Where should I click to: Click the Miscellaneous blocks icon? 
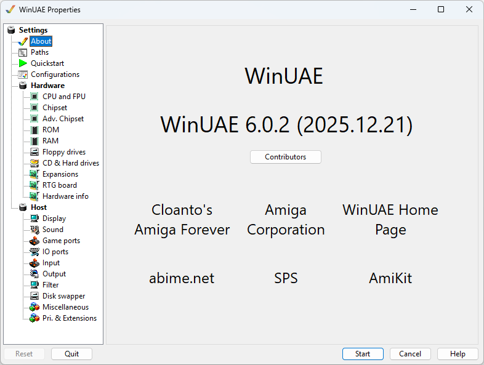point(34,307)
